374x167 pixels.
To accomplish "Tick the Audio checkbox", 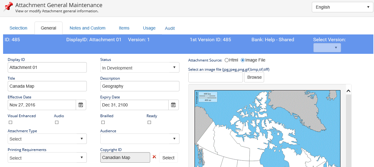I will click(x=57, y=122).
